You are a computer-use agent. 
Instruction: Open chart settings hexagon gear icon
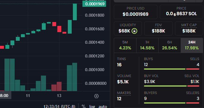click(x=96, y=96)
